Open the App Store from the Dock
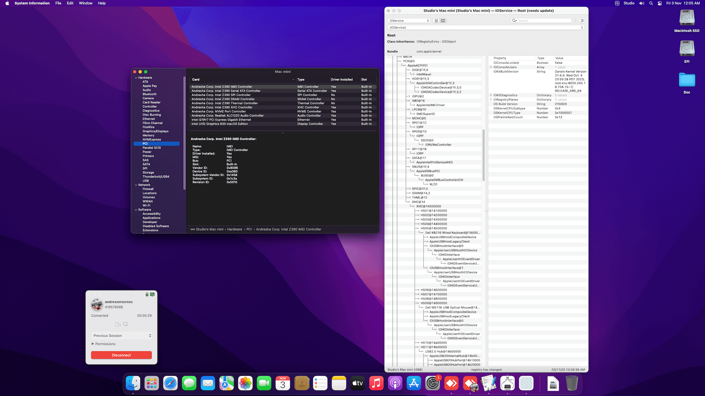Screen dimensions: 705x396 tap(414, 384)
